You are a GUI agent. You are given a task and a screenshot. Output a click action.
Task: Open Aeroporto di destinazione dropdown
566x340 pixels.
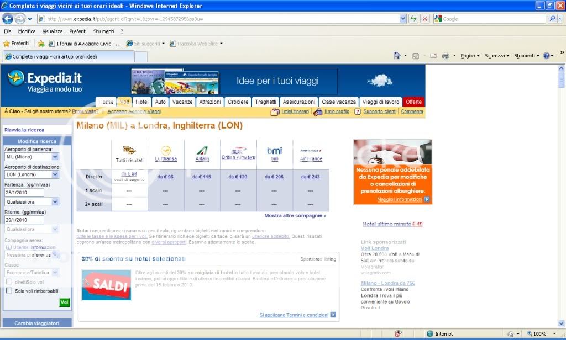point(55,174)
